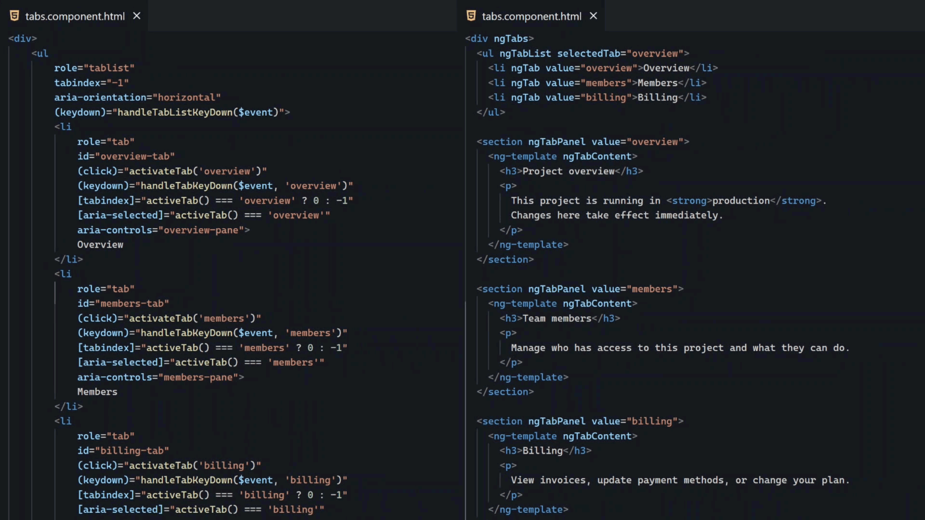Click the ngTabs directive on the right pane
This screenshot has width=925, height=520.
tap(513, 38)
